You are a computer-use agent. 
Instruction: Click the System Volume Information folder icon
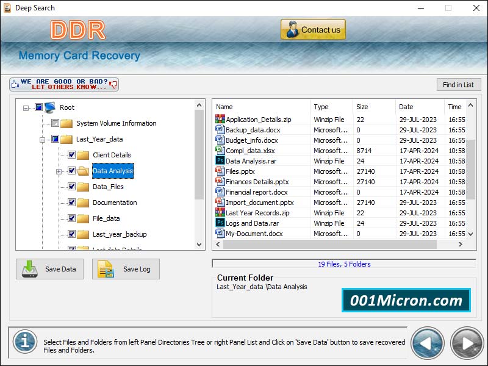66,123
